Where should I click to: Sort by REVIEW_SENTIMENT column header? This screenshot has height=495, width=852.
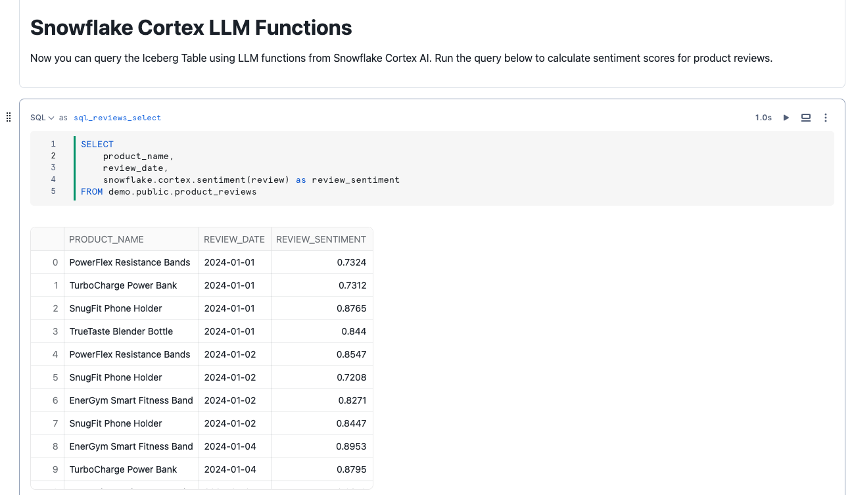point(321,239)
